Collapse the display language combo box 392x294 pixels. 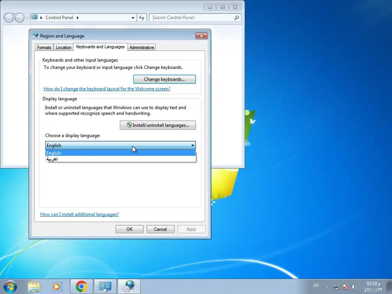121,145
